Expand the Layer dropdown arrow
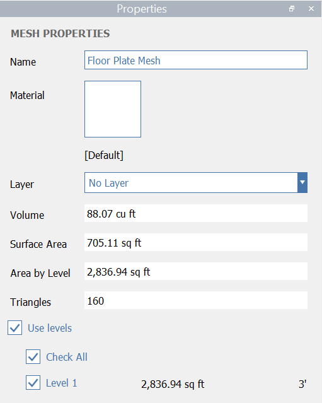Screen dimensions: 322x403 (x=302, y=182)
